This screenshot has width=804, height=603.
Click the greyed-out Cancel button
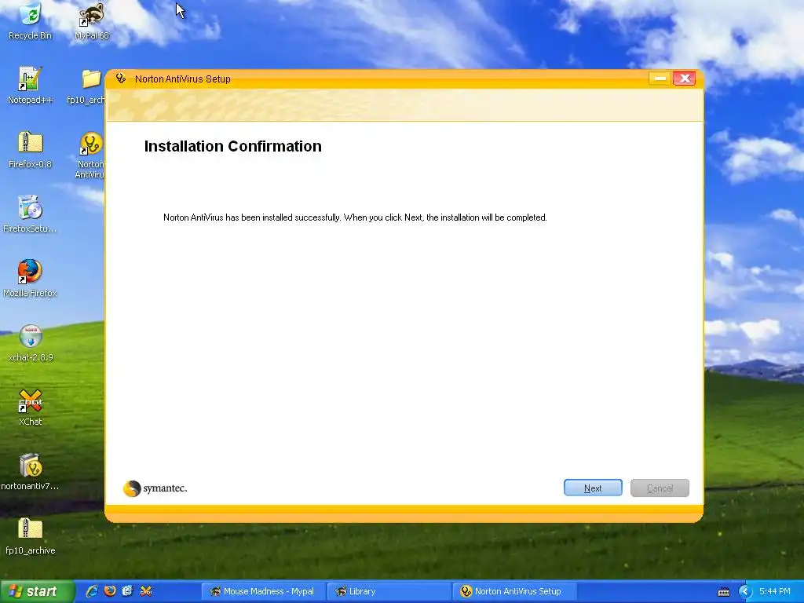click(660, 488)
